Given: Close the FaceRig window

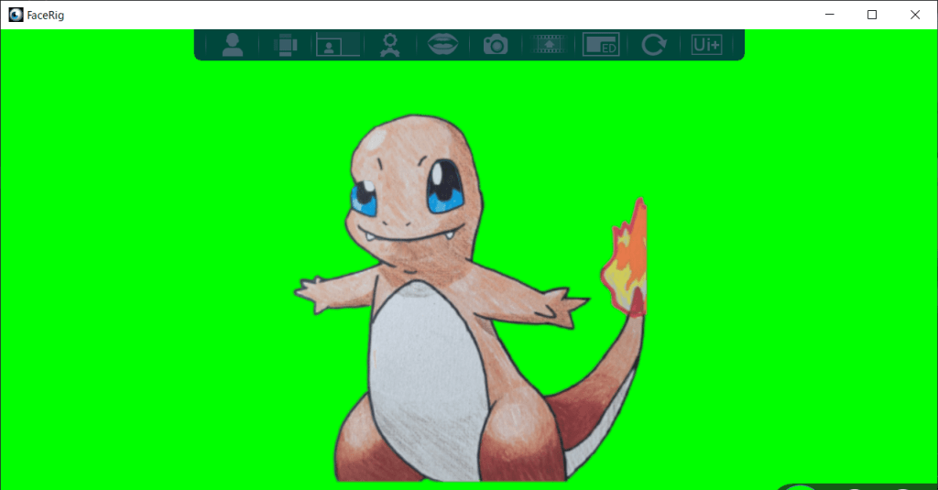Looking at the screenshot, I should coord(914,15).
